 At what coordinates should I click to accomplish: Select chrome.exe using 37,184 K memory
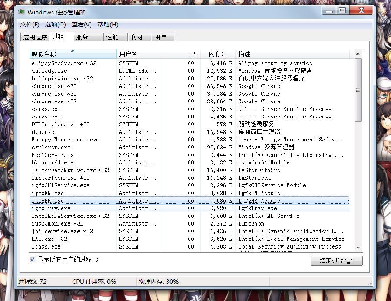pyautogui.click(x=189, y=94)
